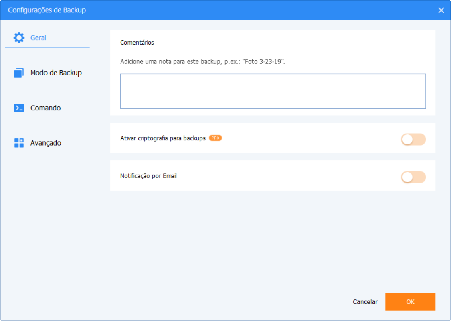Click the Avançado grid icon
This screenshot has height=321, width=451.
pyautogui.click(x=19, y=143)
